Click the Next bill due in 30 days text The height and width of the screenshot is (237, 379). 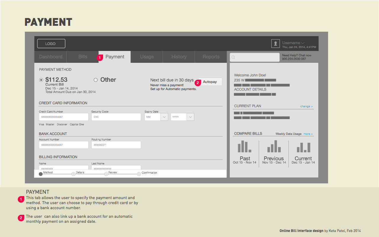click(172, 80)
